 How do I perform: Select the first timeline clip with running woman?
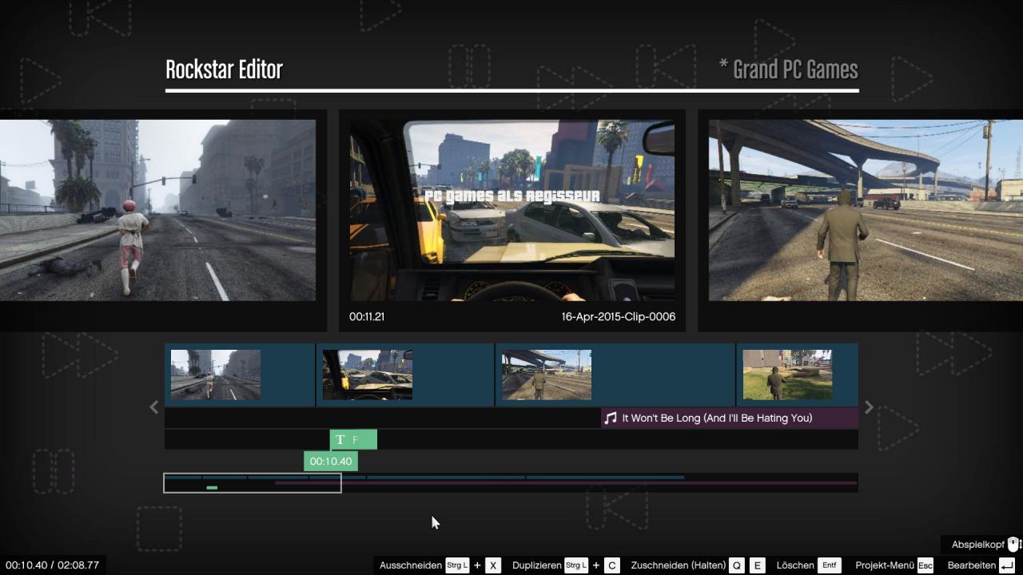240,375
